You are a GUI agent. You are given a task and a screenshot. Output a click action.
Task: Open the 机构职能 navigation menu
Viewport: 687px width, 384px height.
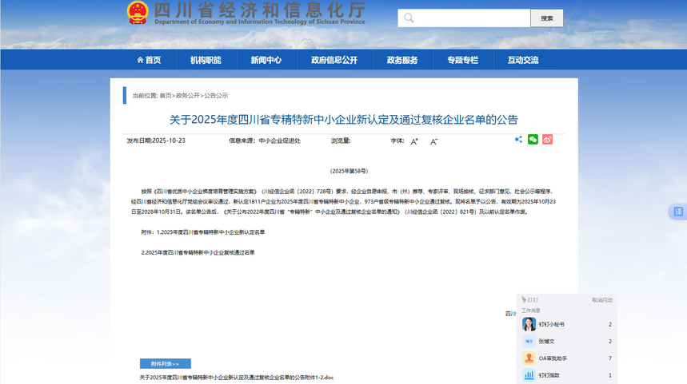click(206, 60)
